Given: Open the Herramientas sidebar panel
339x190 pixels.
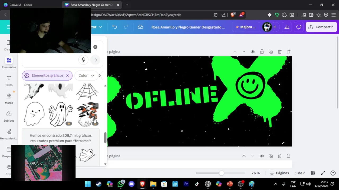Looking at the screenshot, I should pyautogui.click(x=9, y=134).
